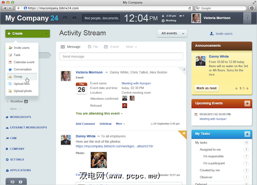Click the notifications icon in header
Screen dimensions: 257x185
coord(74,18)
